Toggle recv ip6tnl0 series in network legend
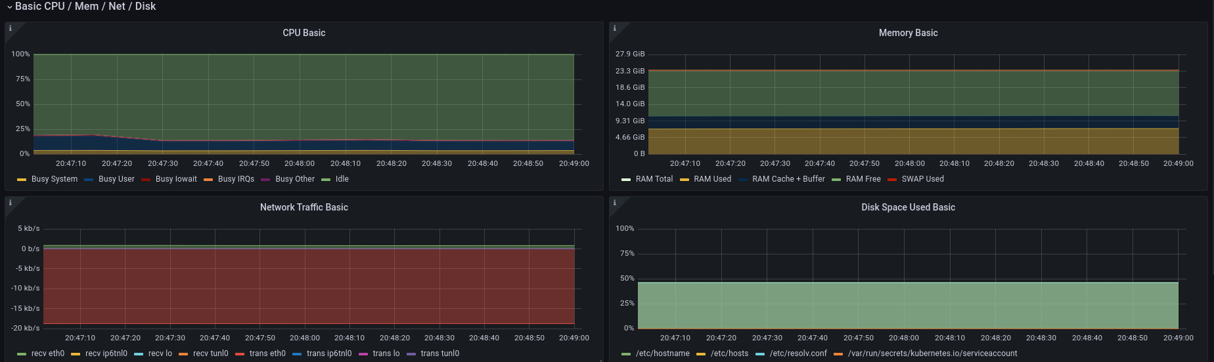 coord(106,353)
